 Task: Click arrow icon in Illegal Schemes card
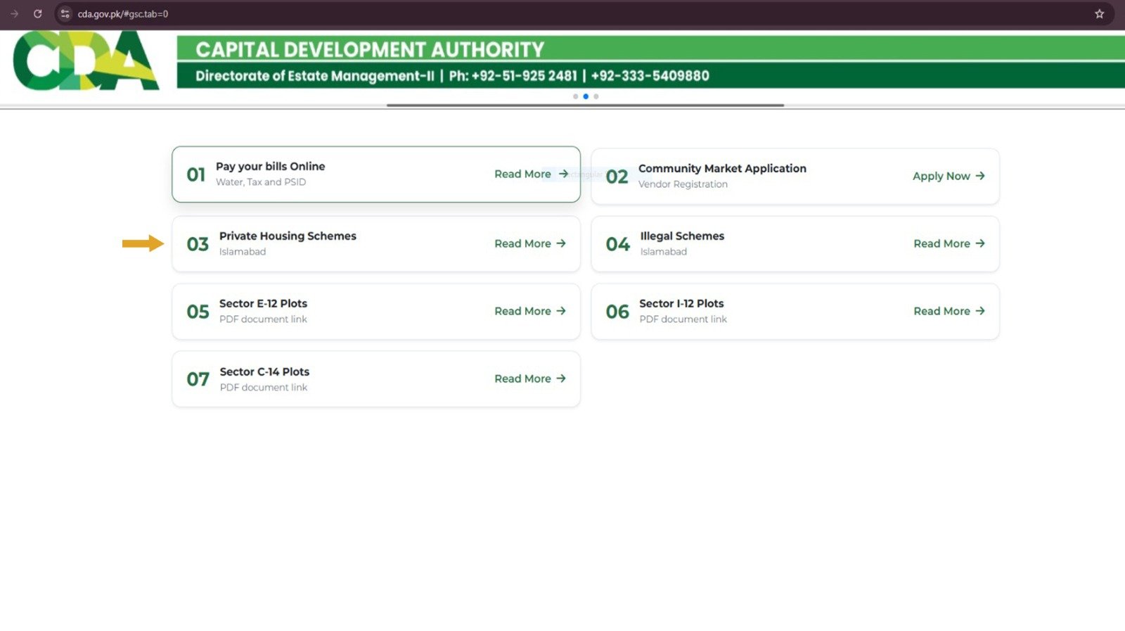[980, 243]
